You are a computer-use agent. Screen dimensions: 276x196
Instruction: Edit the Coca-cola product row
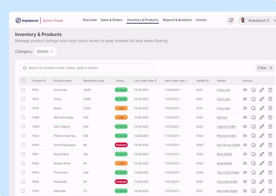262,90
